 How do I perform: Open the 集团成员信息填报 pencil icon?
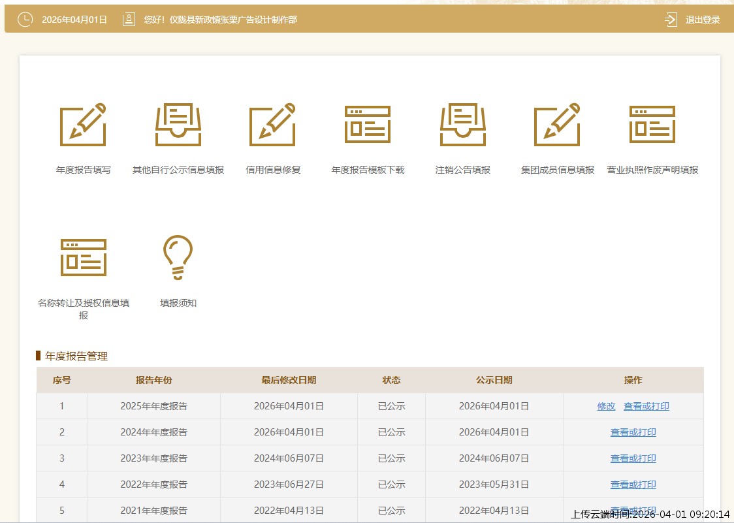coord(557,125)
